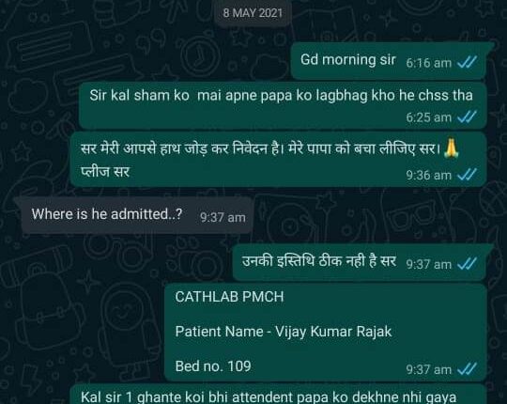
Task: Select the "Sir kal sham ko" message
Action: pyautogui.click(x=284, y=105)
